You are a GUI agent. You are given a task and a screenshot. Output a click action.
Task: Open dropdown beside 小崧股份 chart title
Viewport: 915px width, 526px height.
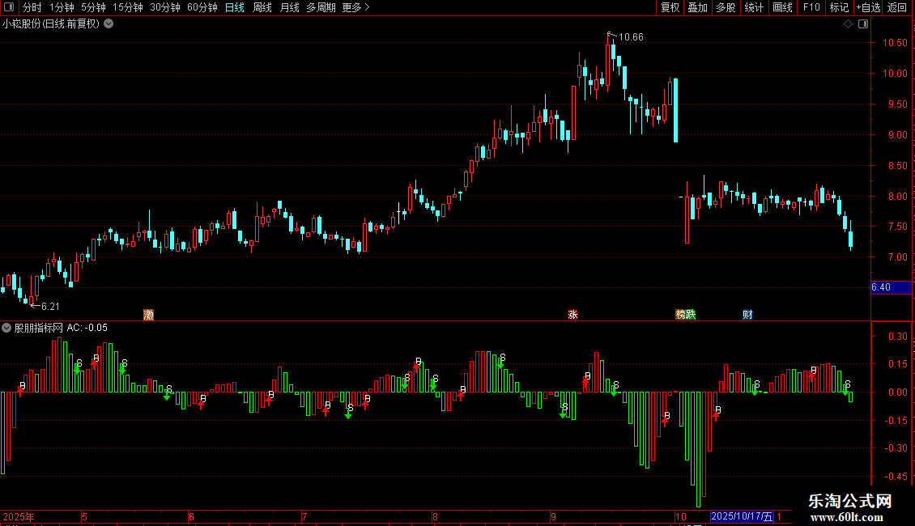click(109, 24)
